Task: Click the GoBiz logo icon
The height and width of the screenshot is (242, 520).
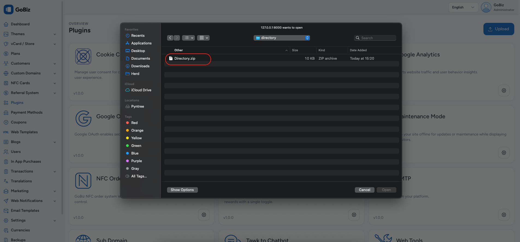Action: [8, 10]
